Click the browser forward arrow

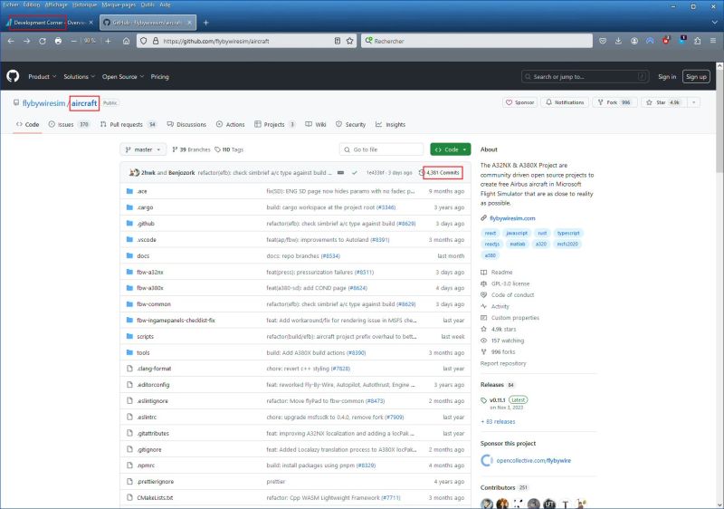(27, 41)
